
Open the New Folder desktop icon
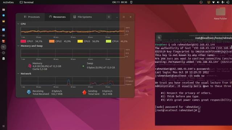click(x=220, y=14)
